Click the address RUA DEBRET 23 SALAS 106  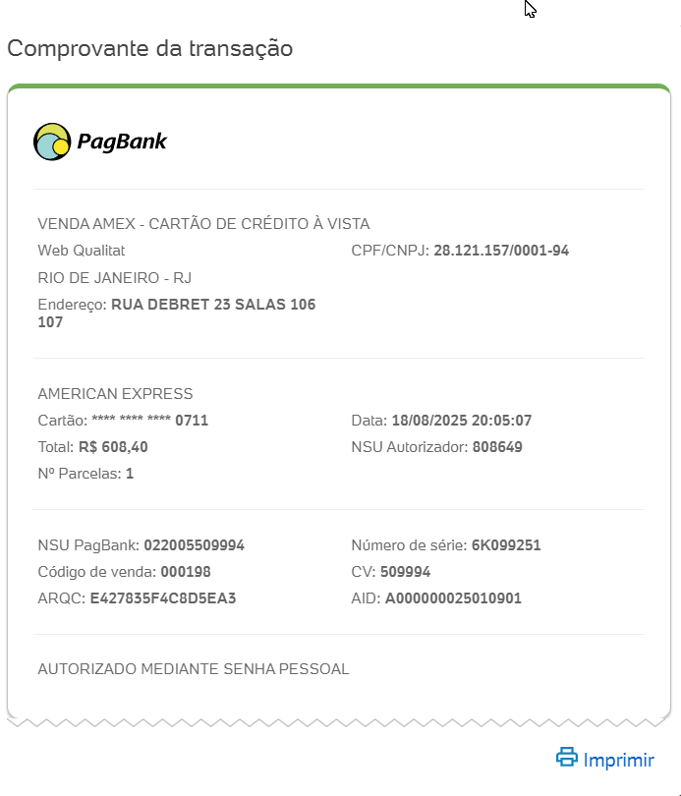(213, 305)
